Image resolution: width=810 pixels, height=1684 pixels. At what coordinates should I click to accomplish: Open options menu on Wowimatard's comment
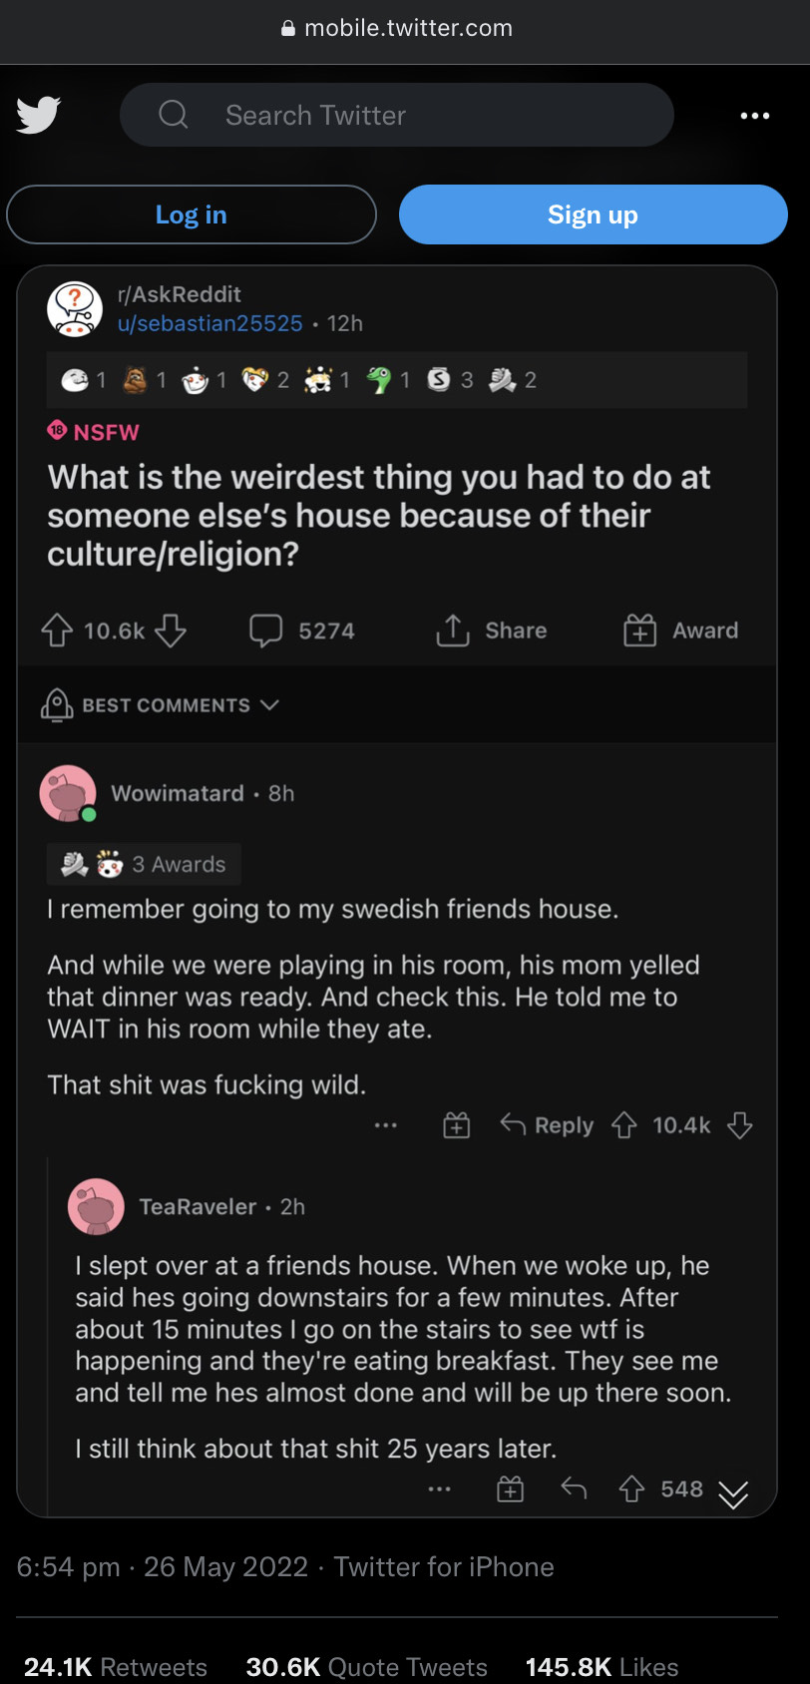386,1125
